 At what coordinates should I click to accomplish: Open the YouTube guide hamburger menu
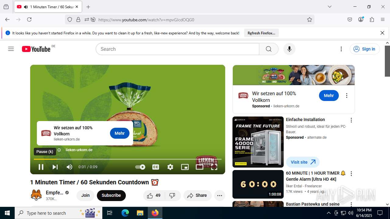click(11, 49)
